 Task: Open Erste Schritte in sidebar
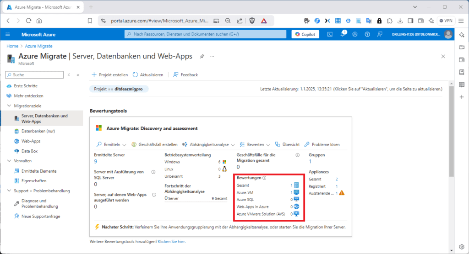click(x=26, y=86)
